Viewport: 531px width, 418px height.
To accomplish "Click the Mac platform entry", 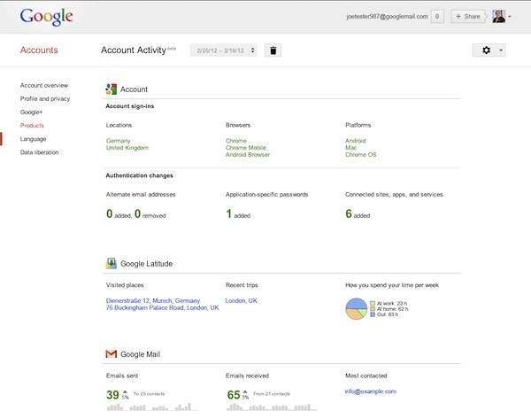I will point(350,148).
